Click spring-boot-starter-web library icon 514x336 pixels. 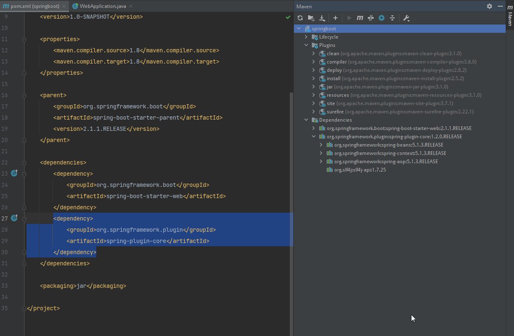(x=322, y=128)
